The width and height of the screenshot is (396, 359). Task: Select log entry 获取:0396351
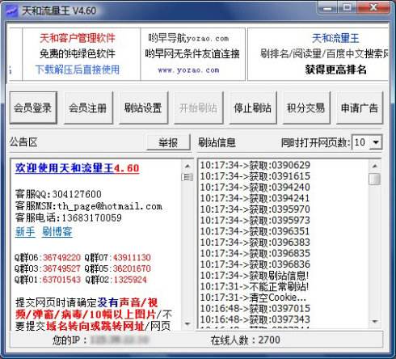255,231
